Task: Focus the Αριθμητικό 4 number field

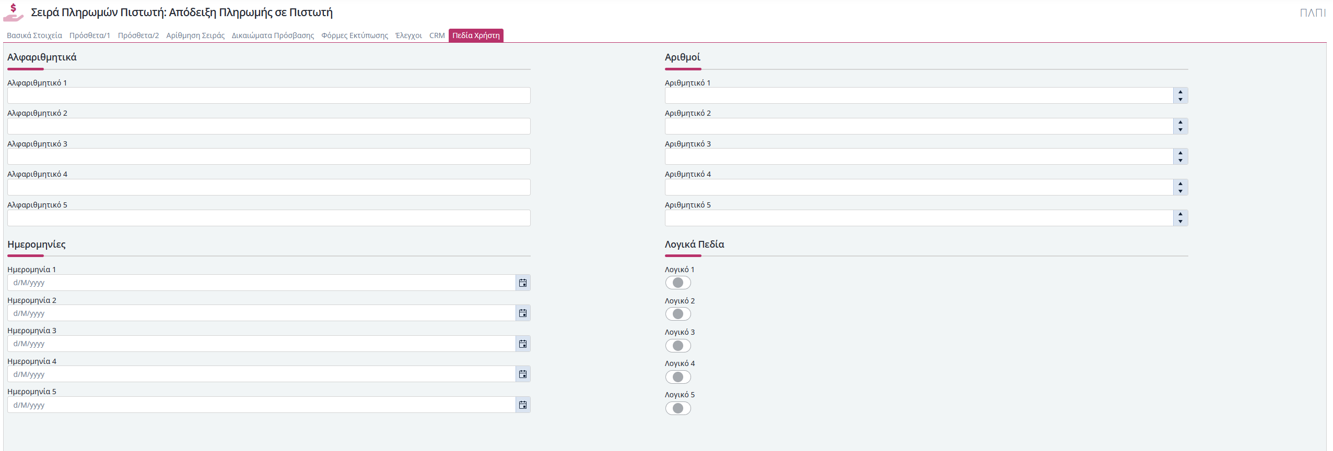Action: pyautogui.click(x=919, y=187)
